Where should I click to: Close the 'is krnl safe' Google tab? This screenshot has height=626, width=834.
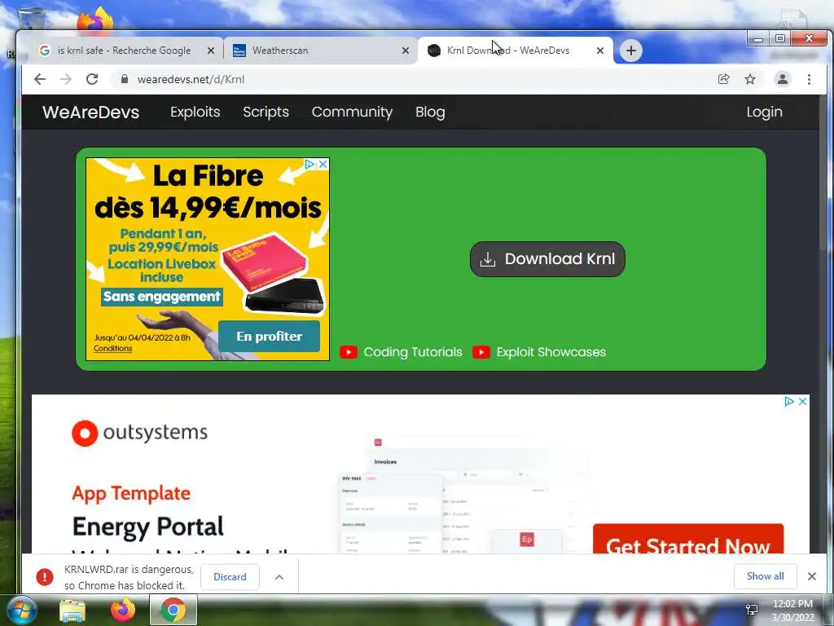(x=211, y=51)
